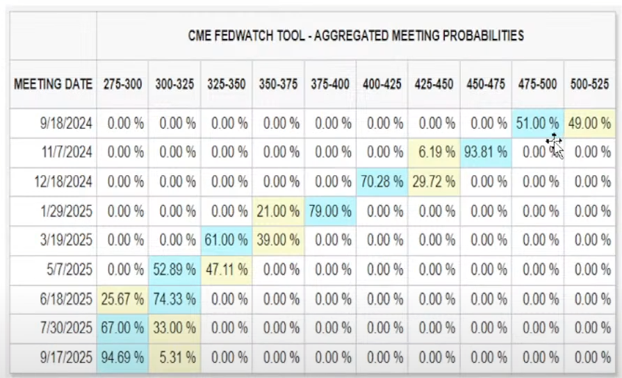Select the 49.00 % cell for 9/18/2024
Image resolution: width=622 pixels, height=378 pixels.
[x=589, y=124]
